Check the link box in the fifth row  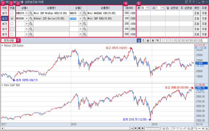[12, 34]
